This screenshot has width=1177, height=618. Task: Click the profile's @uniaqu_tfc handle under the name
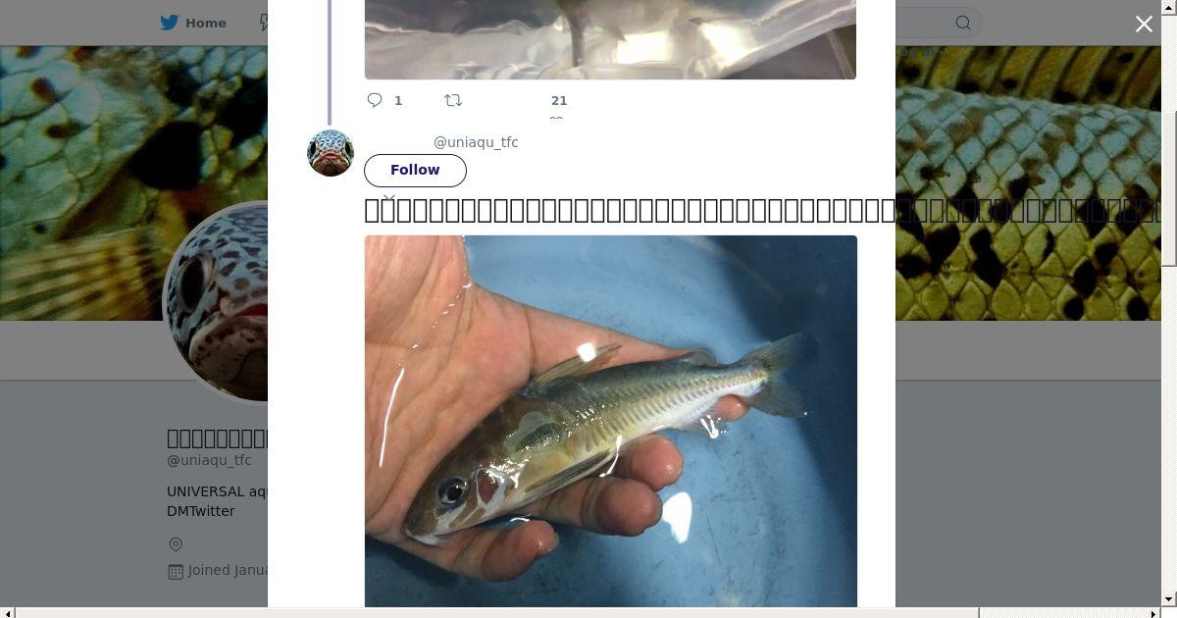209,460
